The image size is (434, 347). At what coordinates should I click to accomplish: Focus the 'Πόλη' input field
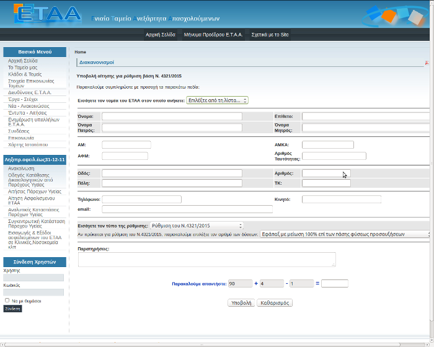tap(172, 183)
